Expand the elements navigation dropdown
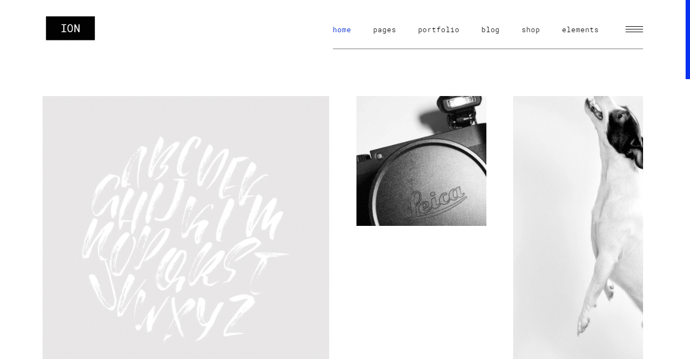This screenshot has height=359, width=690. pos(580,30)
